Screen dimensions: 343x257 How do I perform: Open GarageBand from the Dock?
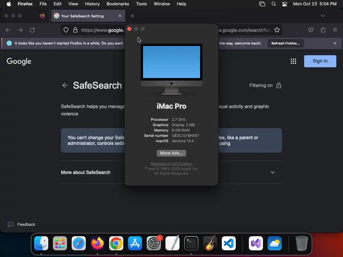[x=210, y=243]
